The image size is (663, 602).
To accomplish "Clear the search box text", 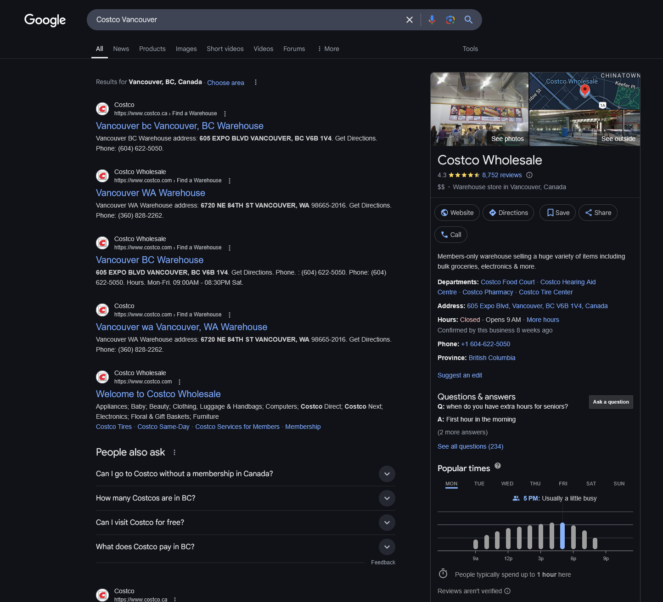I will [x=410, y=20].
